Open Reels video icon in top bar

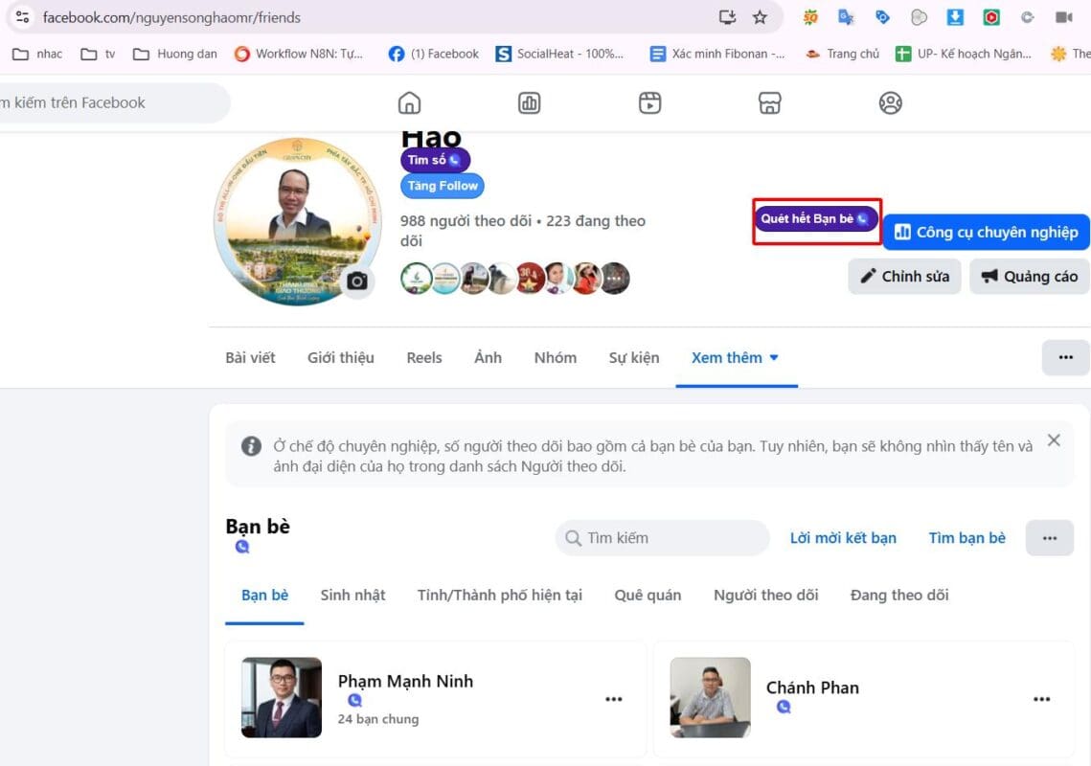tap(649, 103)
